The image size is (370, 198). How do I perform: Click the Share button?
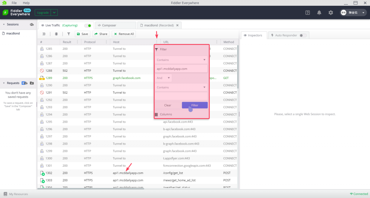point(101,34)
